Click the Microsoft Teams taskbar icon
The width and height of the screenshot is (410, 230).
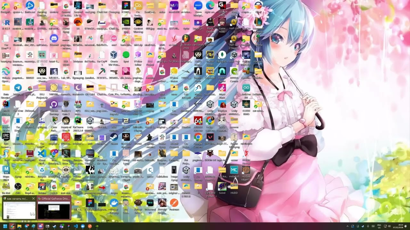click(61, 226)
